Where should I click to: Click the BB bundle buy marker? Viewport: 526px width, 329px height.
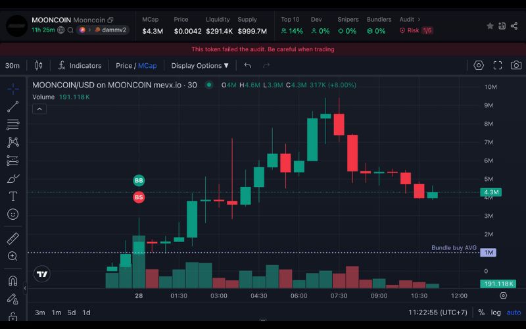click(139, 180)
